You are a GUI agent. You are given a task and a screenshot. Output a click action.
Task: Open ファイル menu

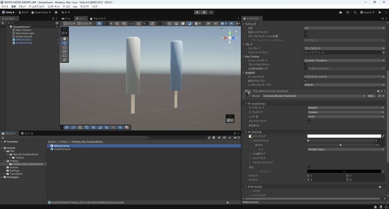coord(5,7)
